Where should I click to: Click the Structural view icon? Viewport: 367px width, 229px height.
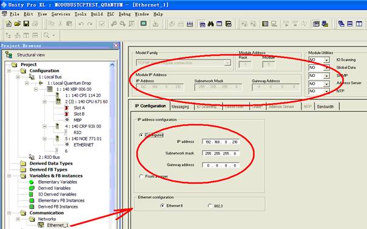pyautogui.click(x=8, y=55)
